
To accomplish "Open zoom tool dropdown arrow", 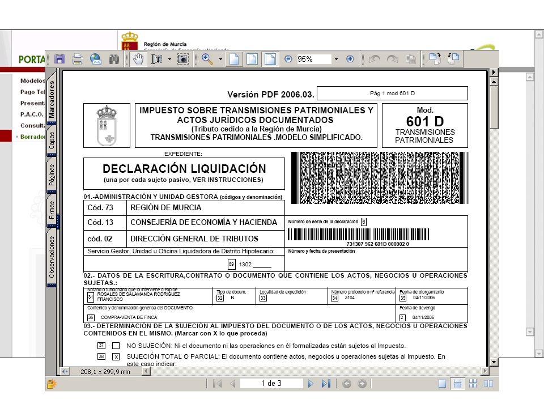I will [x=220, y=59].
